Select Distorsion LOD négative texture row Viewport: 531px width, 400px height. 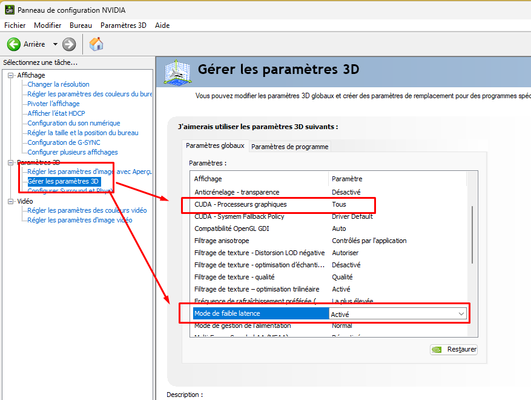[329, 253]
